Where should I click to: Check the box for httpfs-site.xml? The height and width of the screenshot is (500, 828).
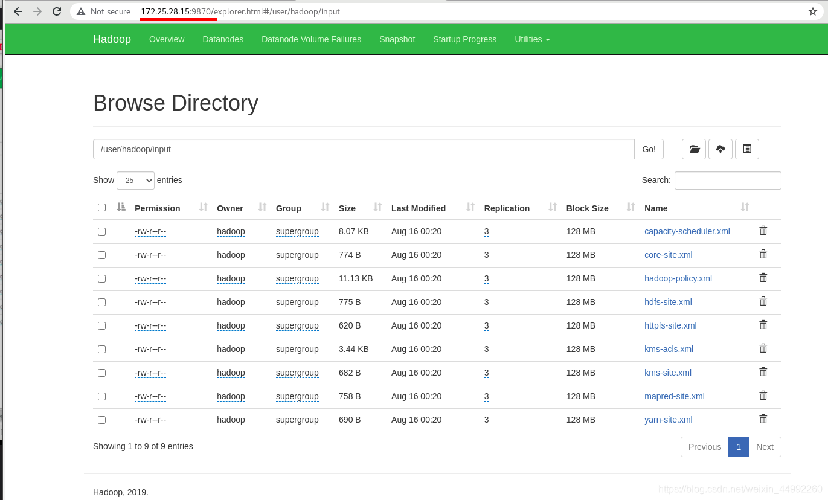click(x=101, y=325)
